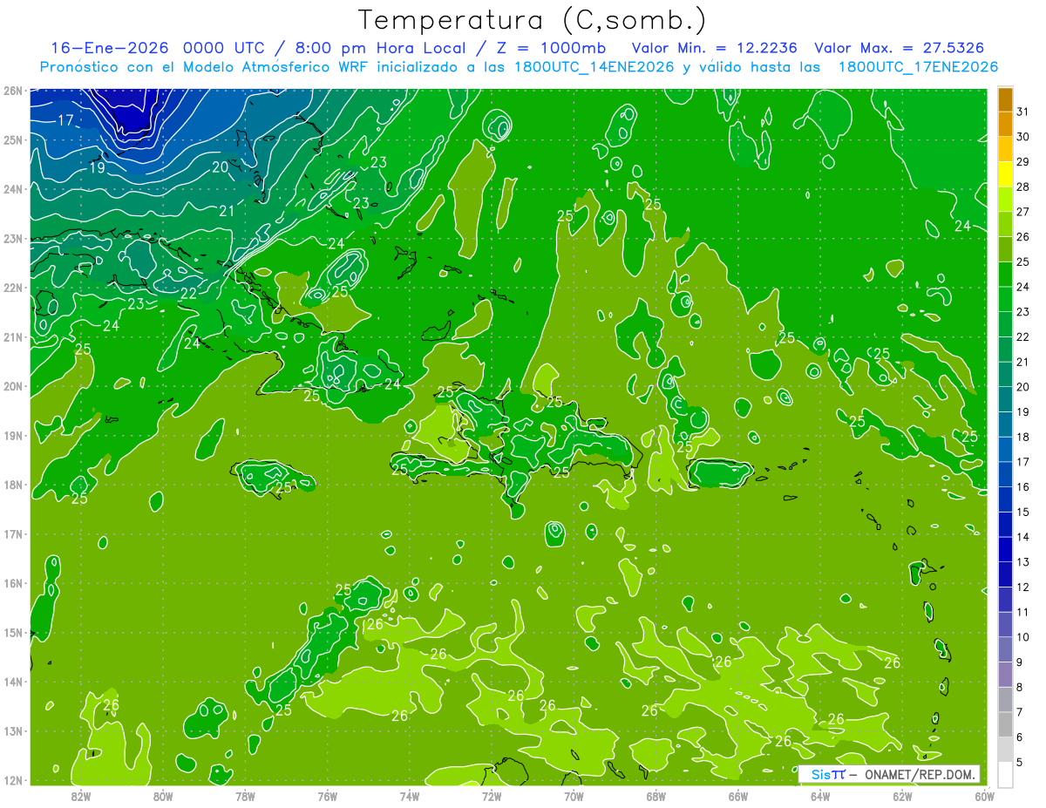Click the green colorbar segment between 23 and 24

pos(1005,300)
